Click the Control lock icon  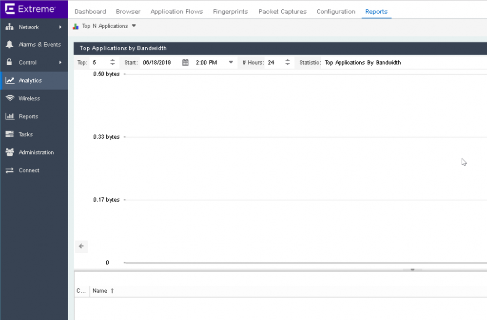point(9,62)
